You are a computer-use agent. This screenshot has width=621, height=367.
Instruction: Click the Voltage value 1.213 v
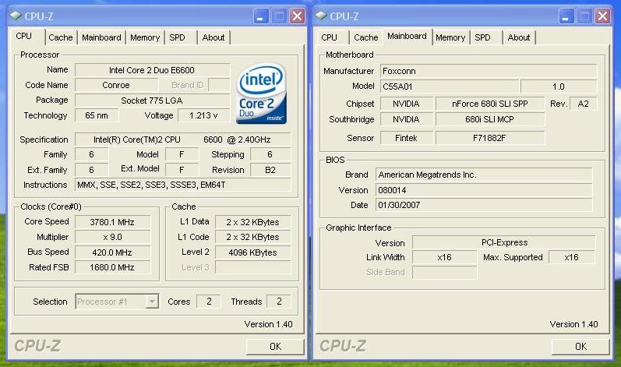203,115
